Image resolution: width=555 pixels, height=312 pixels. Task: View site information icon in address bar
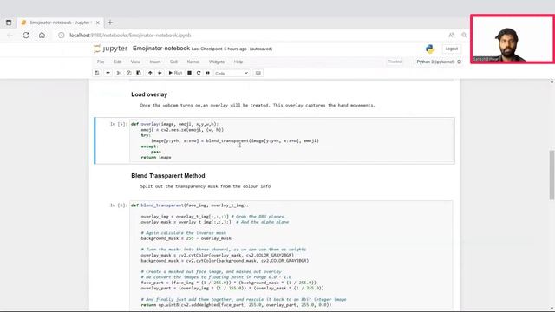62,35
